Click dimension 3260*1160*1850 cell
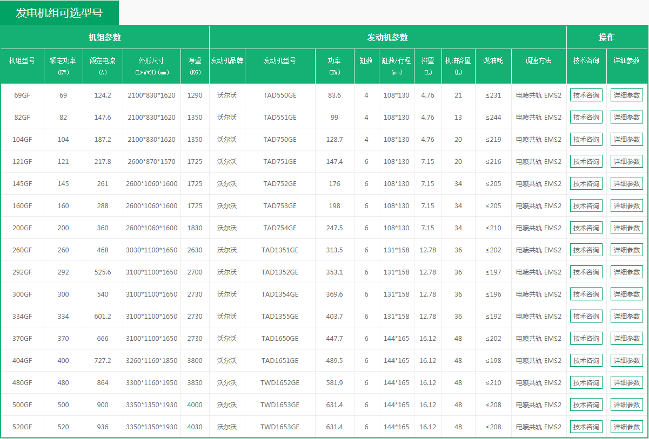 coord(152,361)
